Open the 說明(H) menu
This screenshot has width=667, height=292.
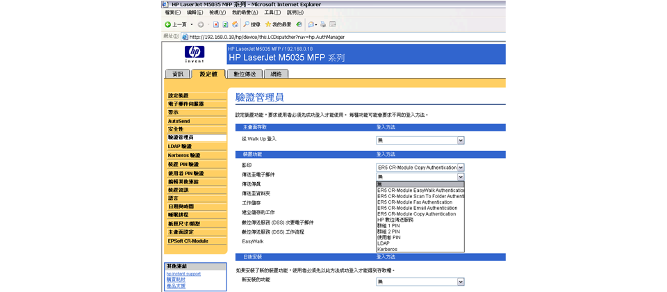click(295, 13)
